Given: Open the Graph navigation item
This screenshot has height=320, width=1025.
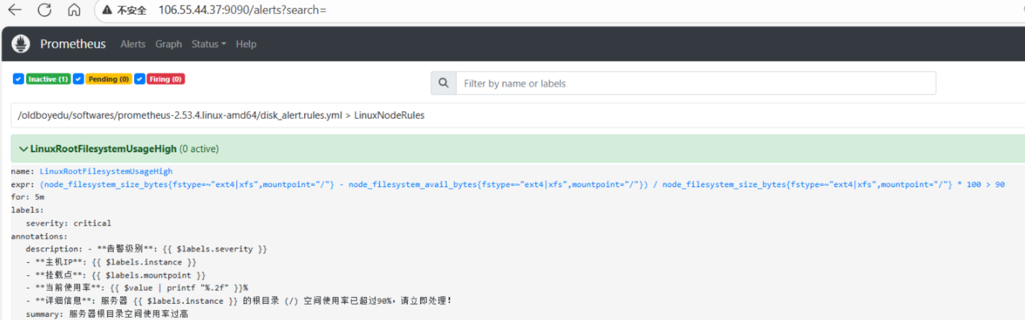Looking at the screenshot, I should (169, 44).
